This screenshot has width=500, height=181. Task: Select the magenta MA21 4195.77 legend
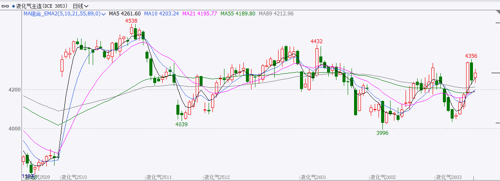[x=200, y=14]
